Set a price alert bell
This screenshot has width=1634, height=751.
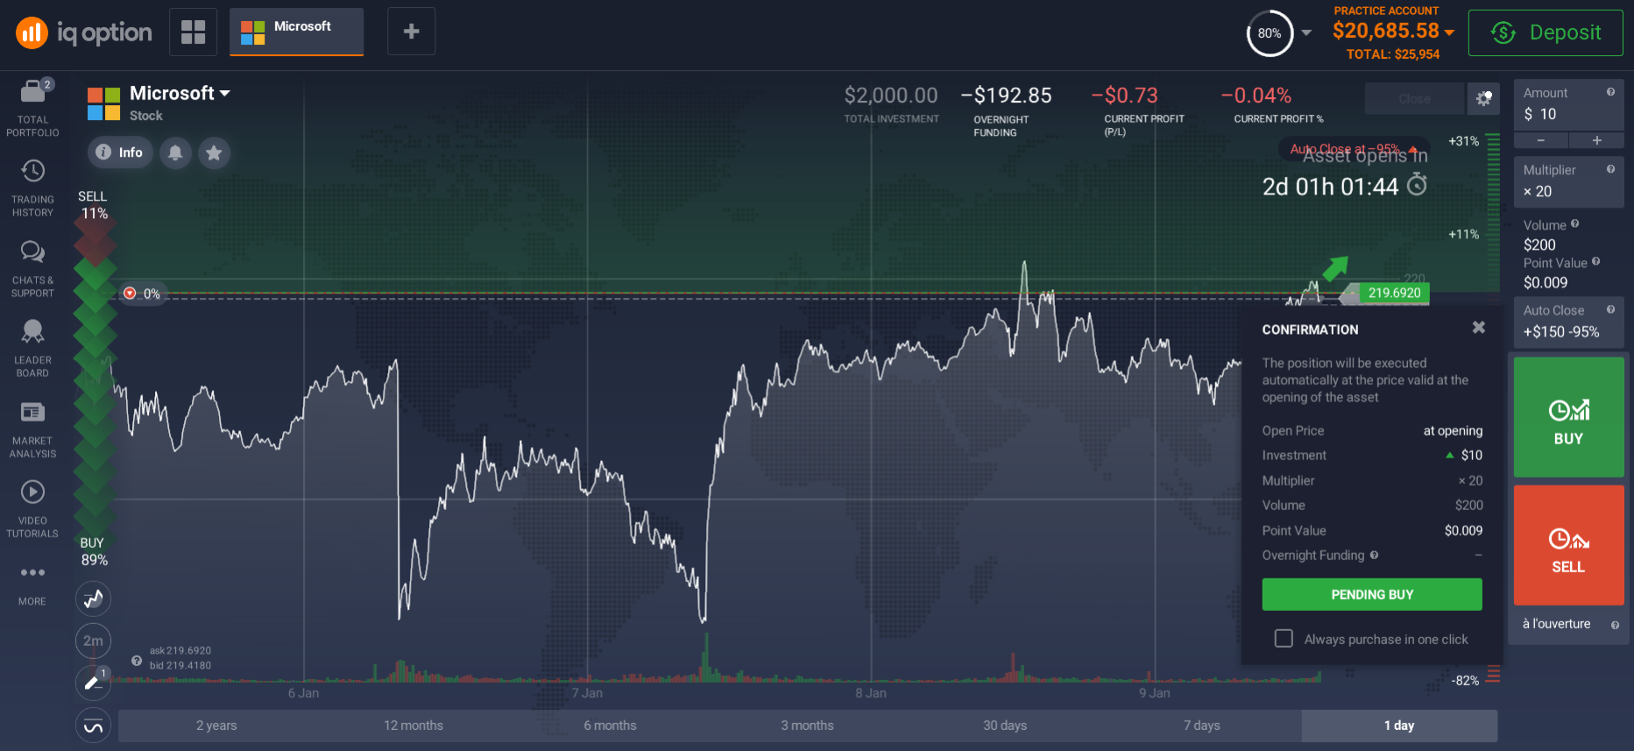(175, 152)
